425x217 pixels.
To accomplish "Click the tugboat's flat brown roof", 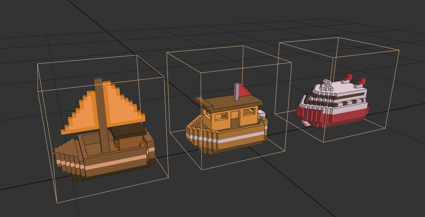I will pyautogui.click(x=229, y=103).
